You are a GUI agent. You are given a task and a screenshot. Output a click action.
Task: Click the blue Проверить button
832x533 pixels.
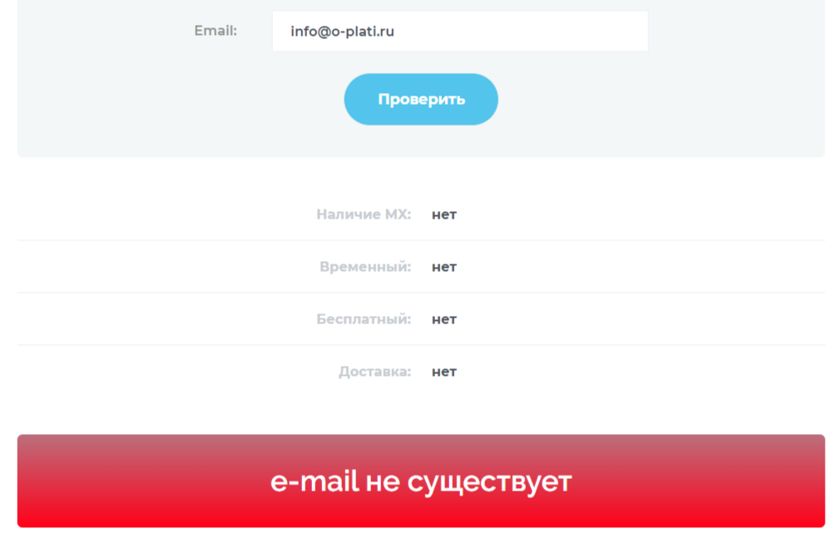[x=421, y=99]
